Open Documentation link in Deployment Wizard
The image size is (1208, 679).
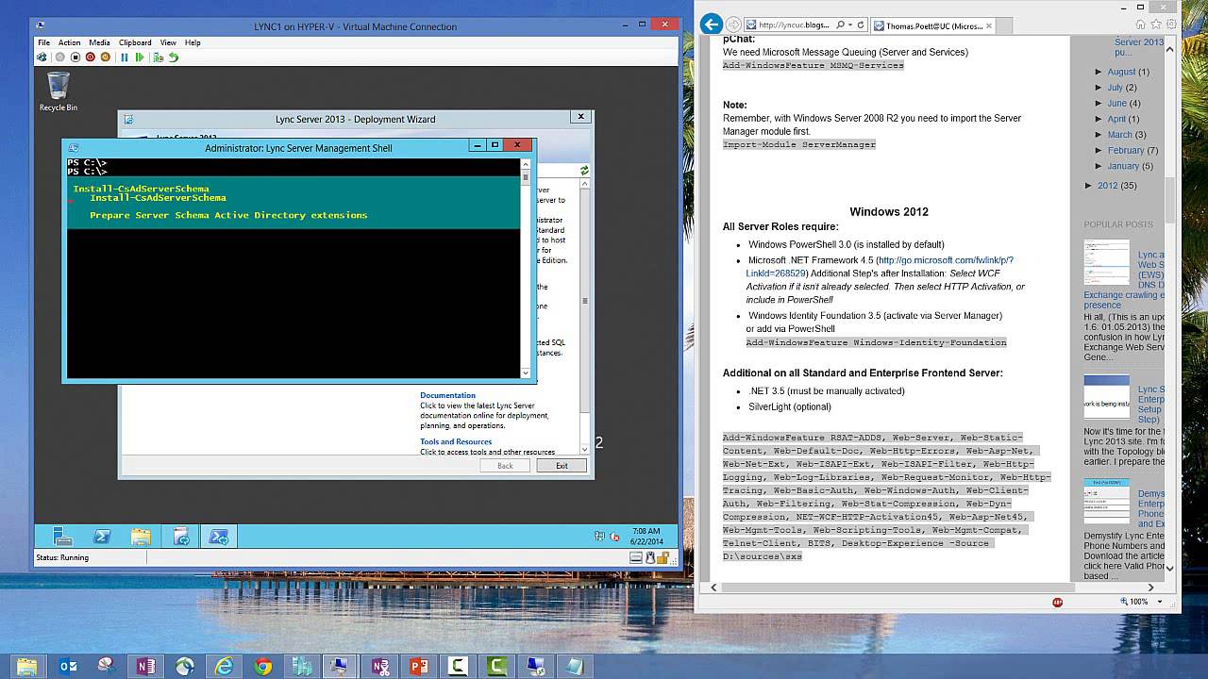(x=447, y=395)
